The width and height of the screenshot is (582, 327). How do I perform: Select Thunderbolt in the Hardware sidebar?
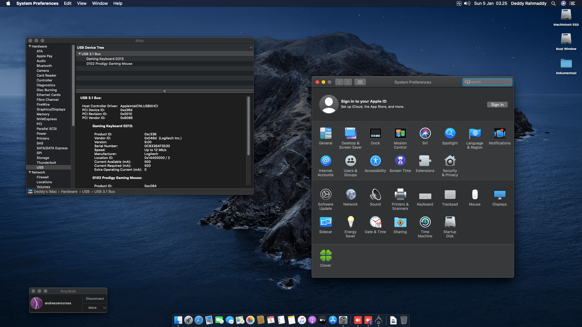pos(46,163)
